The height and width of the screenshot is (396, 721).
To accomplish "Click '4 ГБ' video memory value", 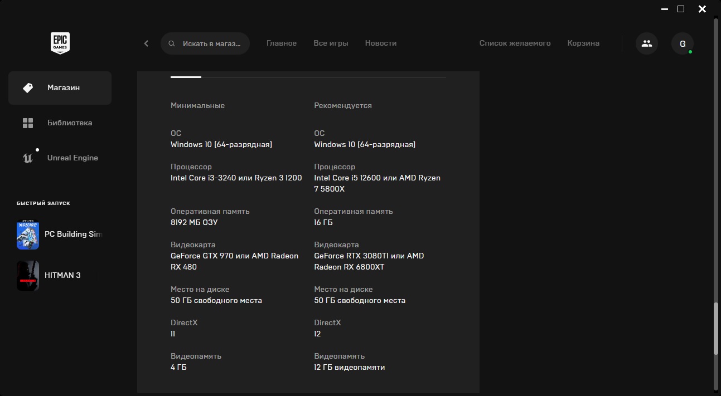I will (x=178, y=368).
